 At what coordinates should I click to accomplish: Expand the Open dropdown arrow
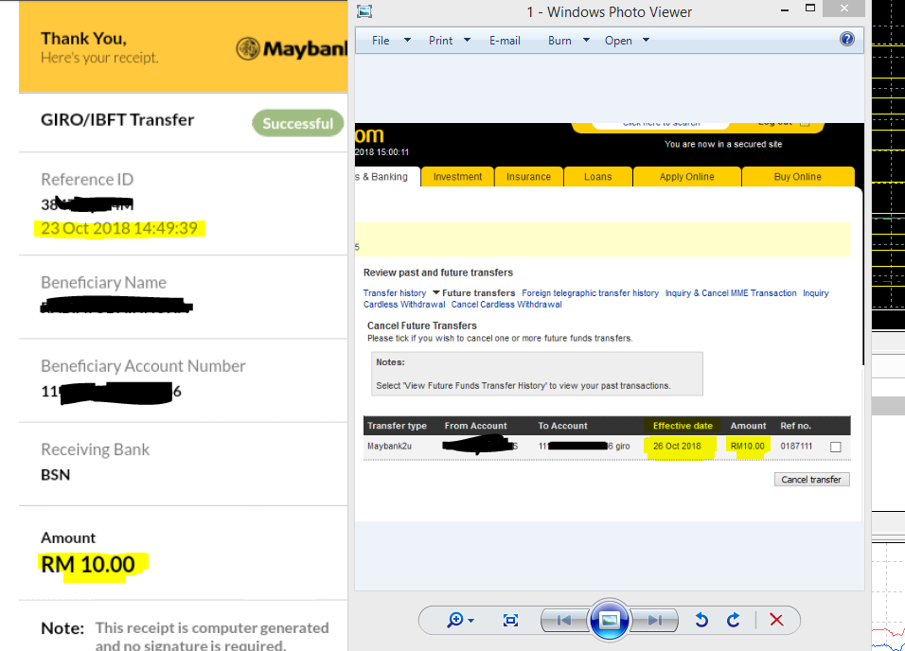[646, 40]
